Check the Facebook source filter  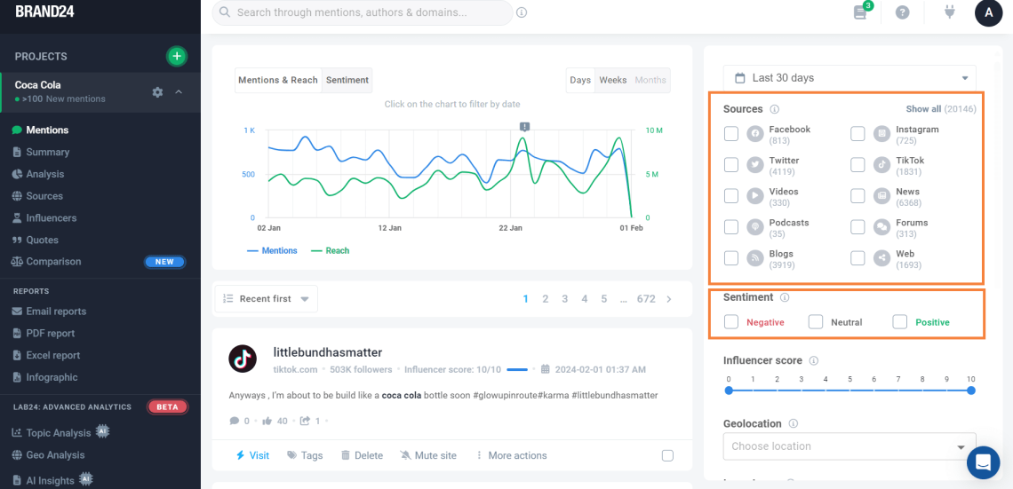pos(731,133)
